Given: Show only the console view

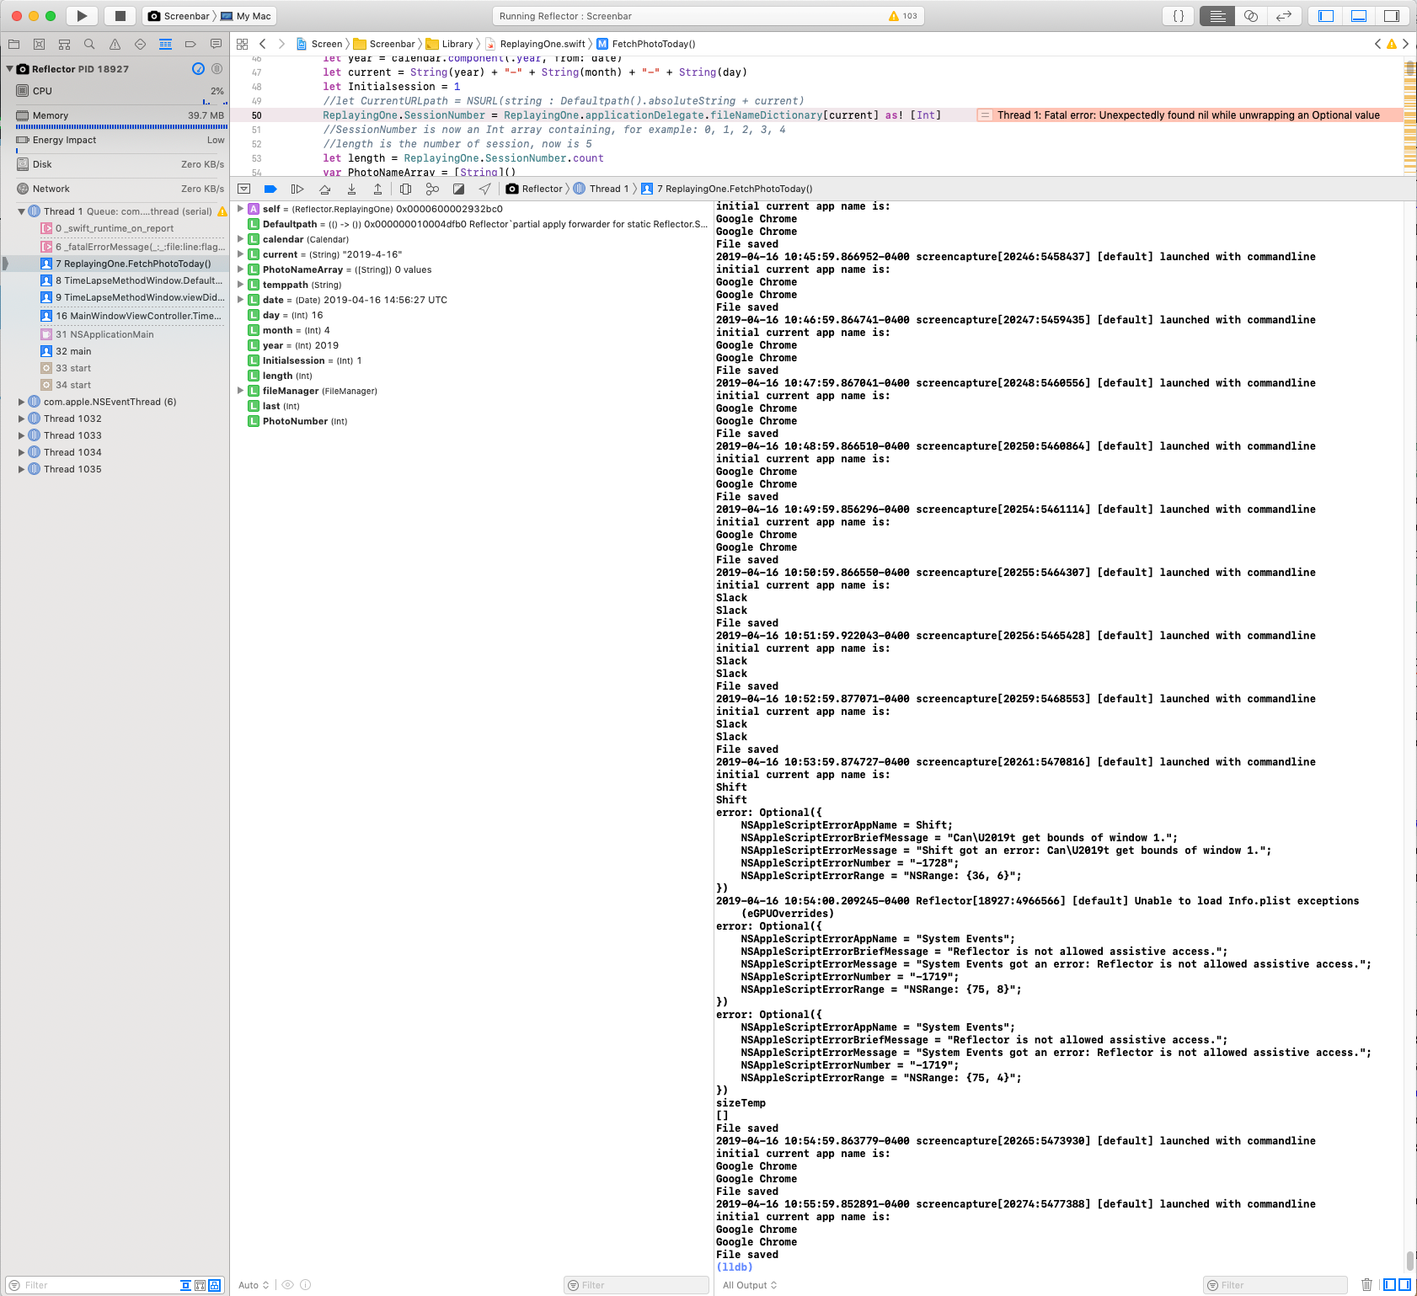Looking at the screenshot, I should pyautogui.click(x=1404, y=1284).
